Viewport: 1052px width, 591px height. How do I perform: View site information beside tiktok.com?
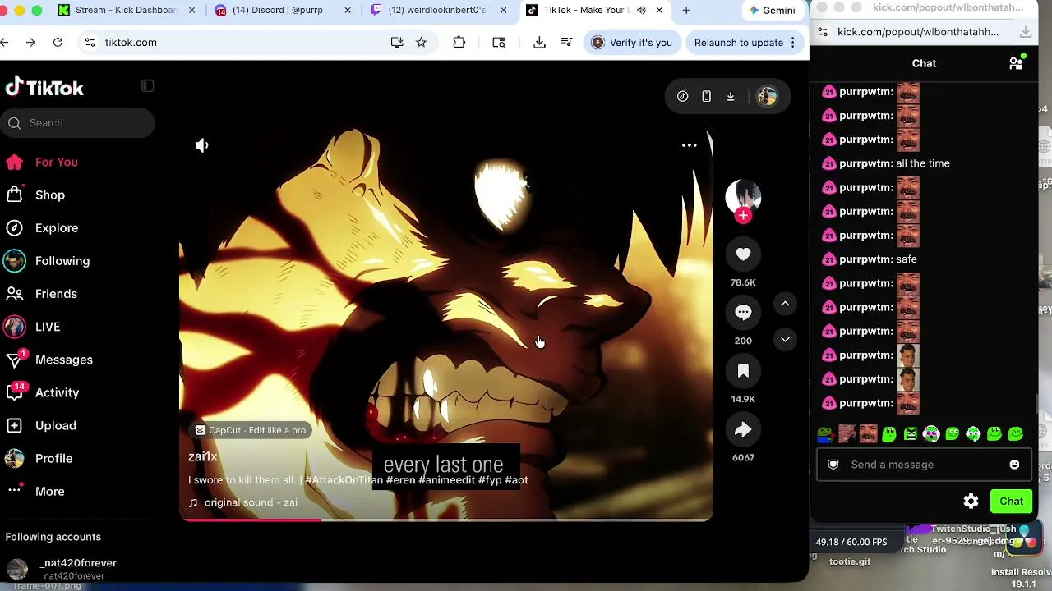pos(90,43)
